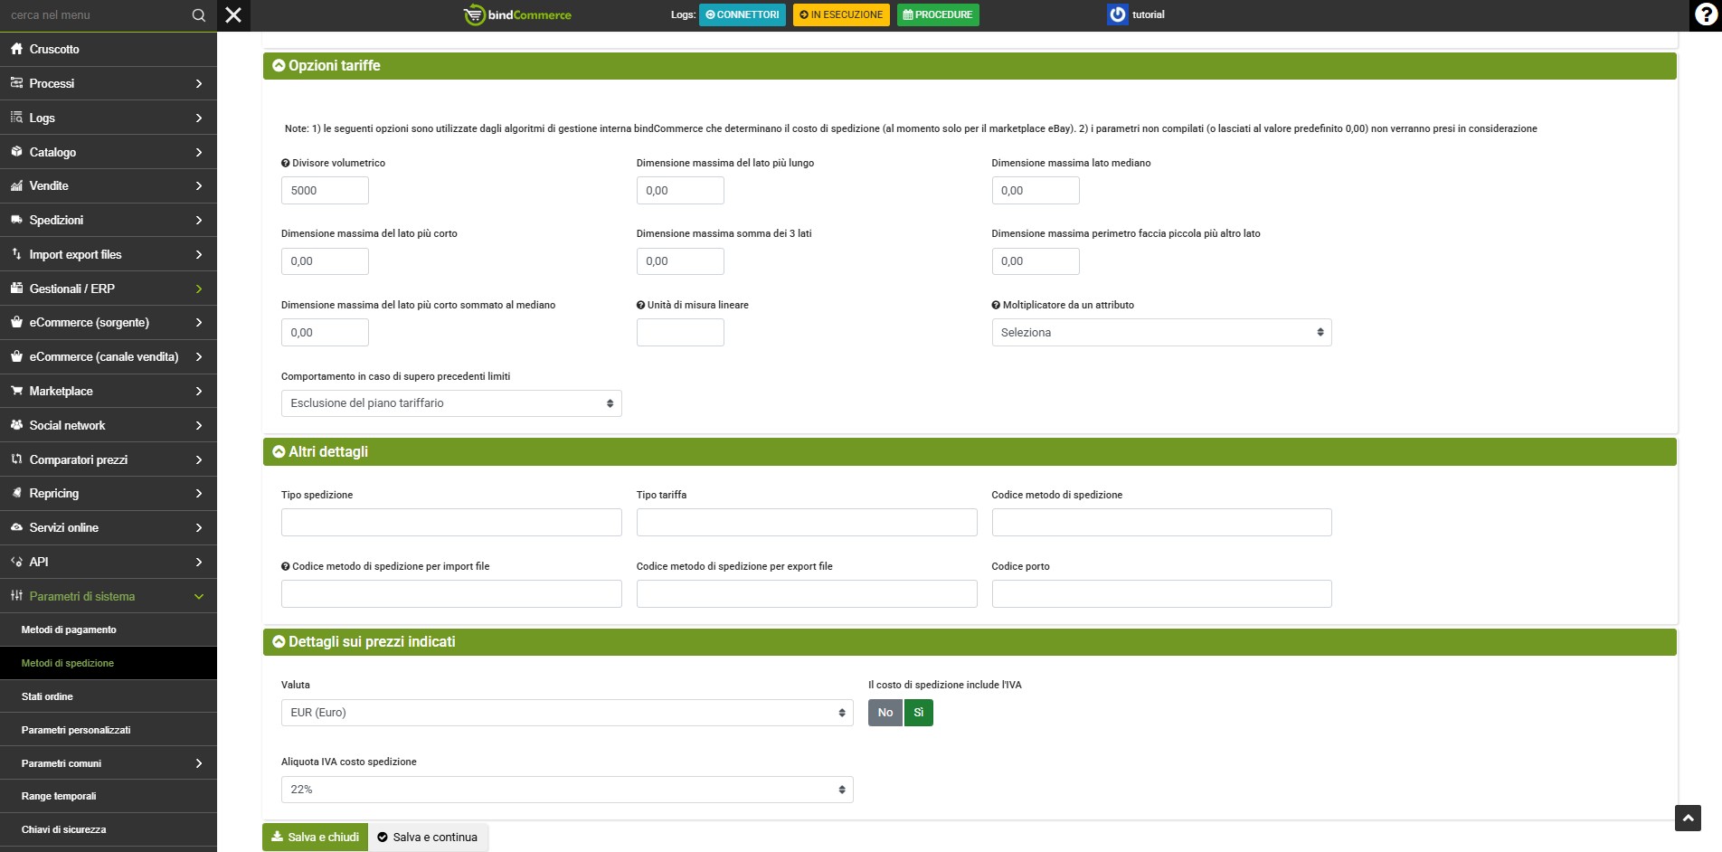
Task: Click the Tipo spedizione input field
Action: tap(451, 523)
